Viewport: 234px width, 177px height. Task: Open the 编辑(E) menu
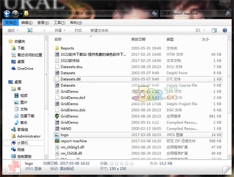pyautogui.click(x=27, y=22)
